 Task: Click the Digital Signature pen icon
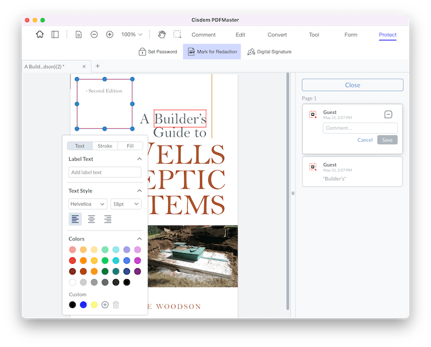[x=251, y=51]
